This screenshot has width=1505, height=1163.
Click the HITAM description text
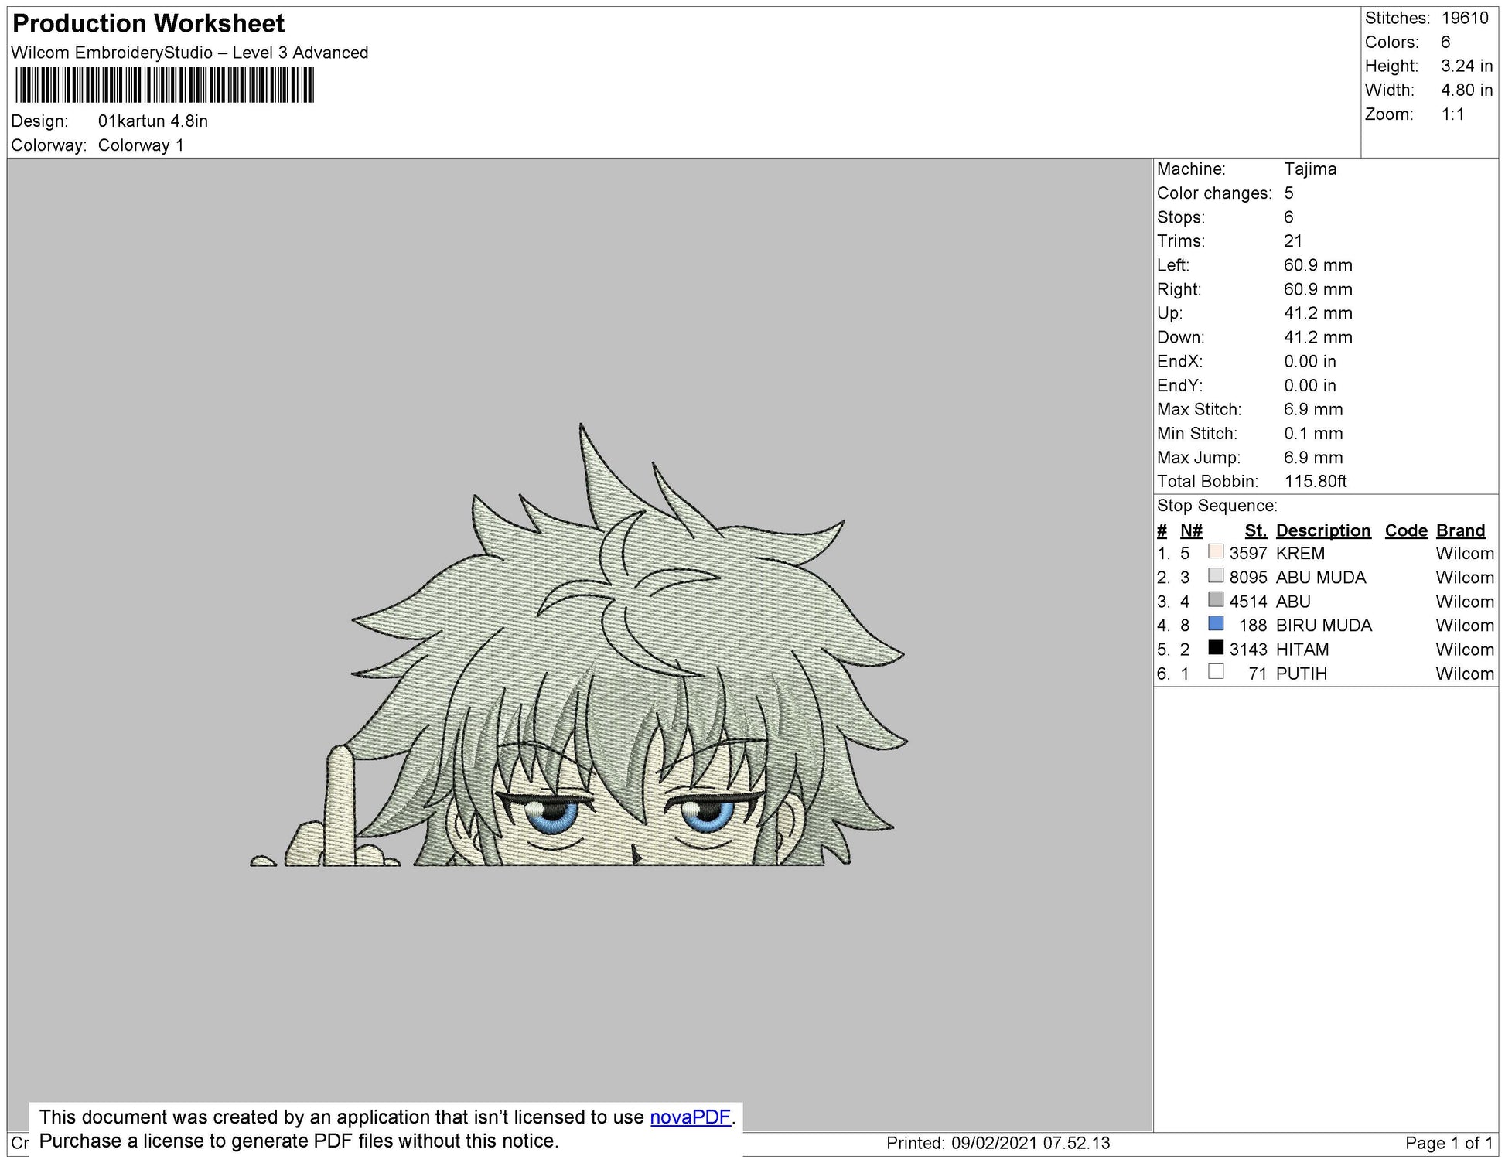click(1302, 650)
